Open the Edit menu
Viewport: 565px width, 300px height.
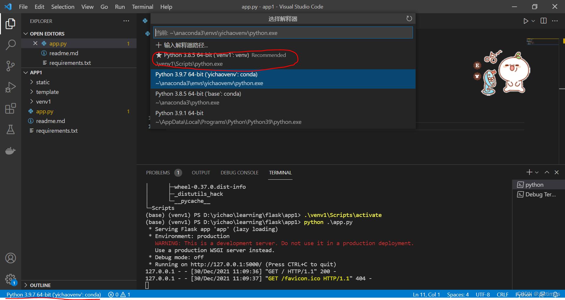tap(39, 6)
